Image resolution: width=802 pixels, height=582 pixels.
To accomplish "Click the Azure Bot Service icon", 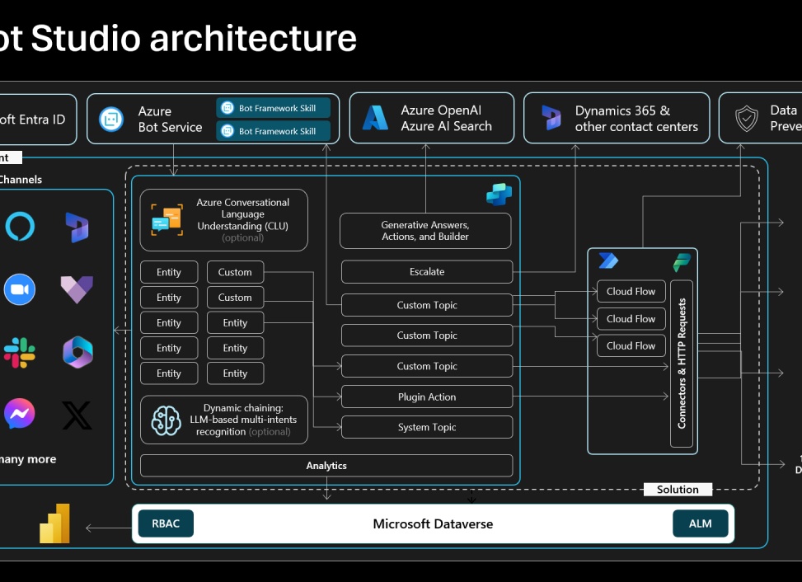I will tap(111, 120).
